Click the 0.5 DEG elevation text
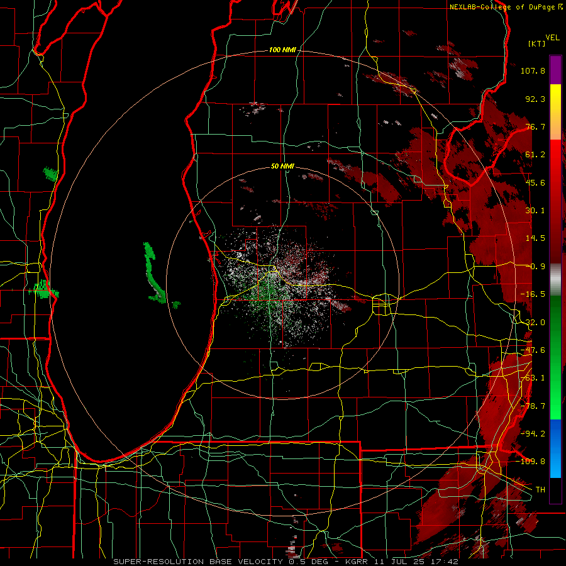 (309, 562)
